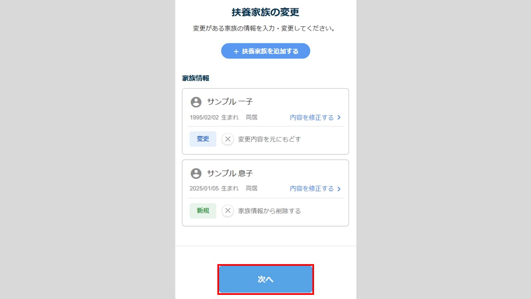Select the person avatar icon for サンプル 一子

point(196,102)
